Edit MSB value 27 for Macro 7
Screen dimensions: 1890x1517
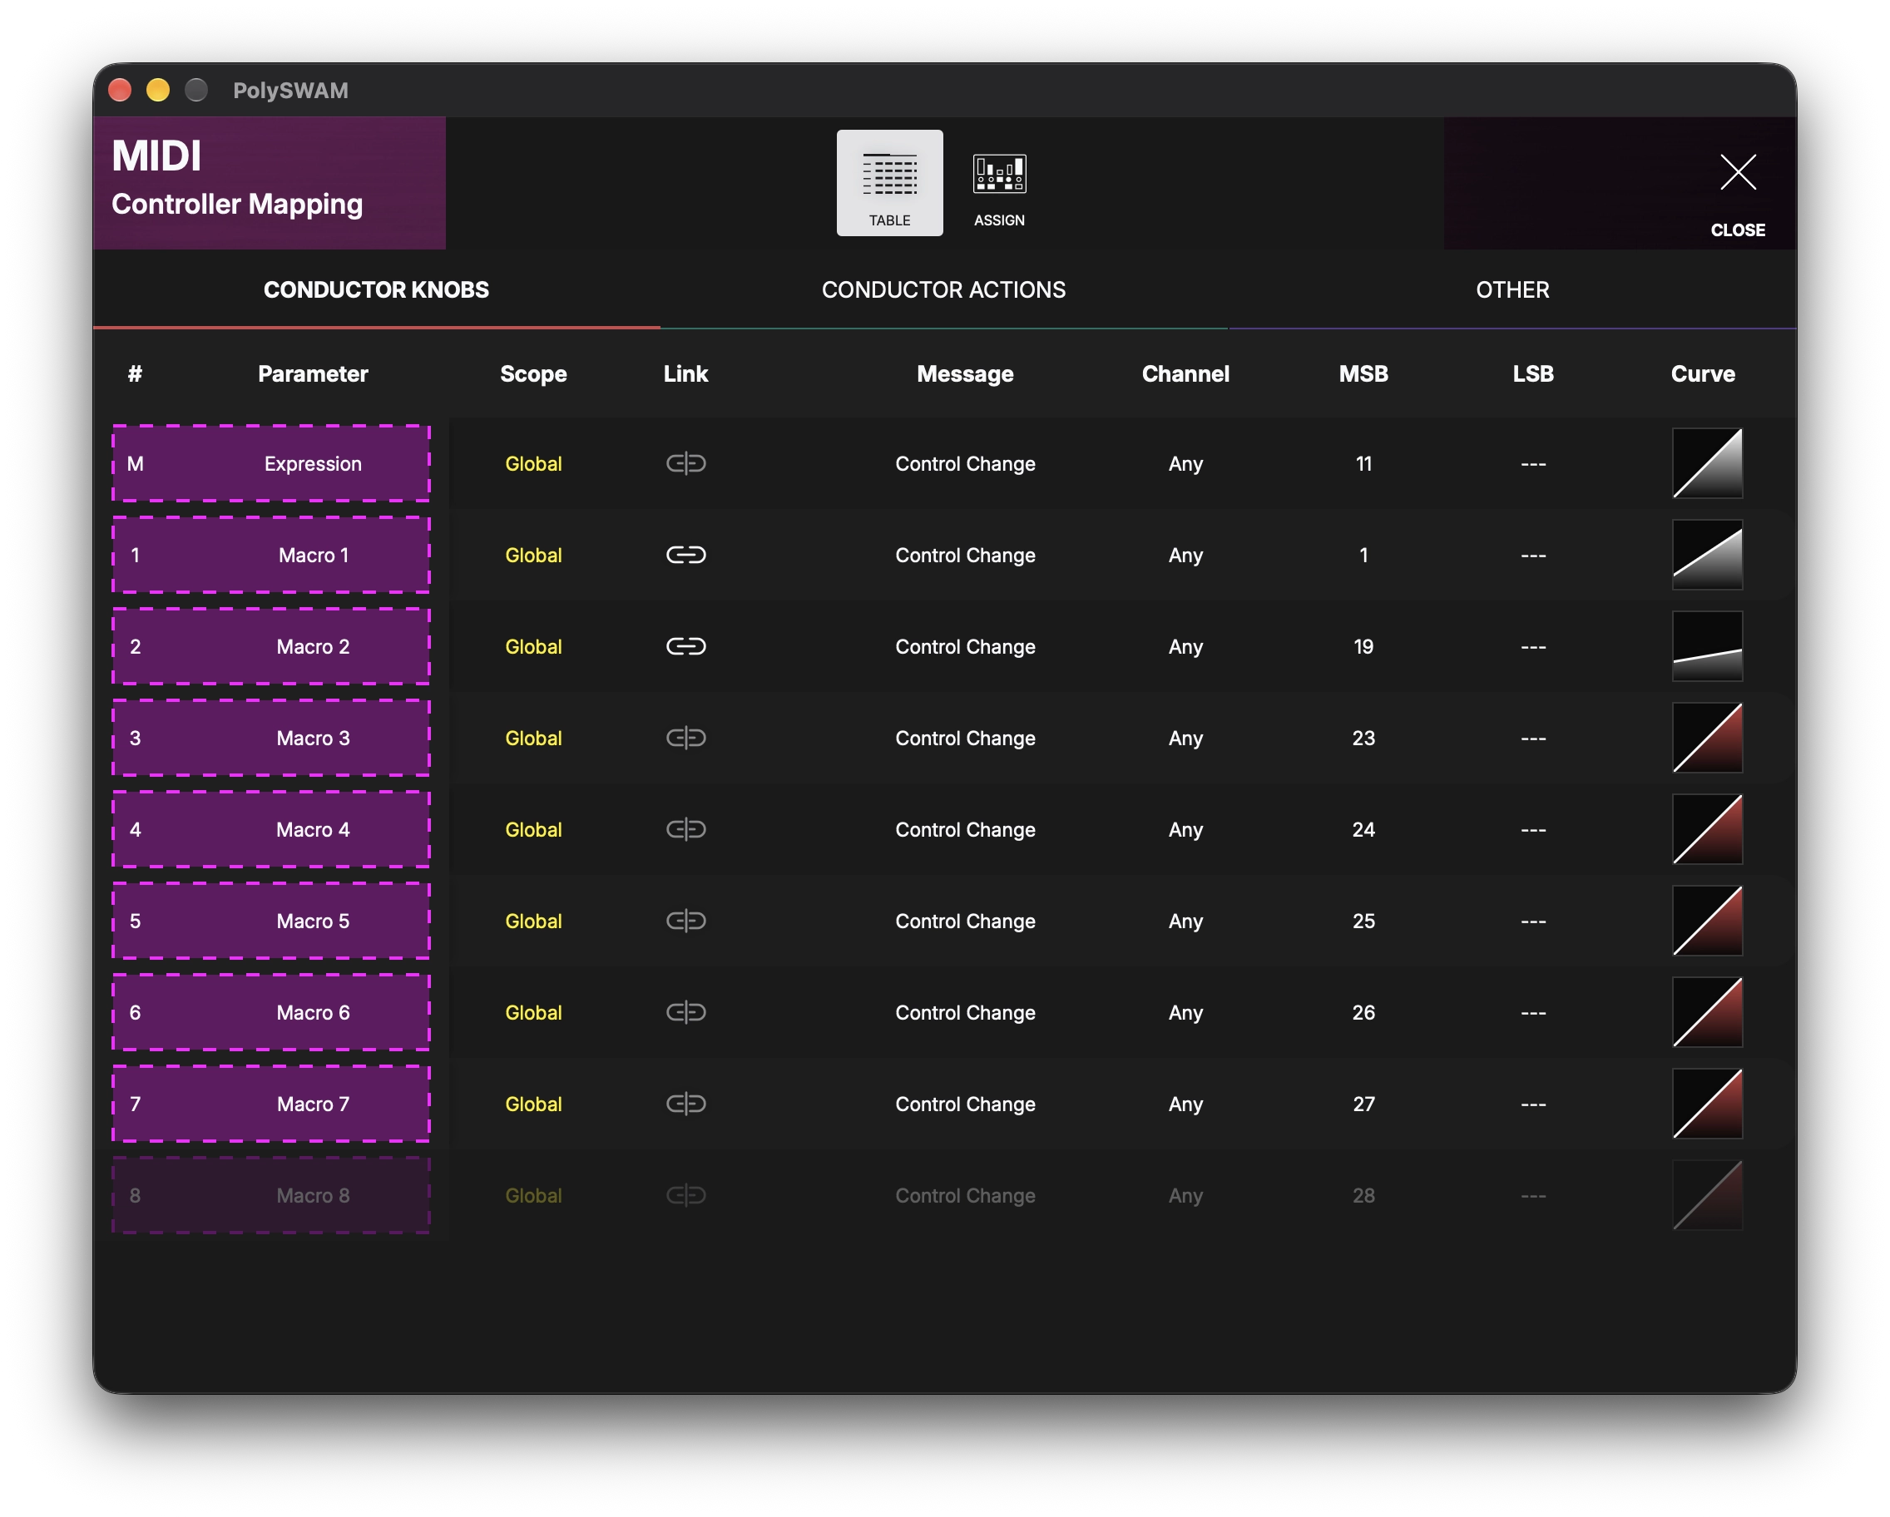click(x=1363, y=1104)
